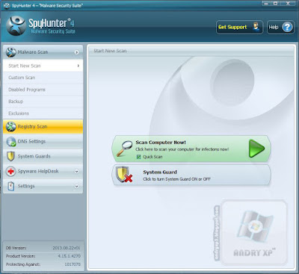This screenshot has width=299, height=274.
Task: Click the Get Support button
Action: click(239, 27)
